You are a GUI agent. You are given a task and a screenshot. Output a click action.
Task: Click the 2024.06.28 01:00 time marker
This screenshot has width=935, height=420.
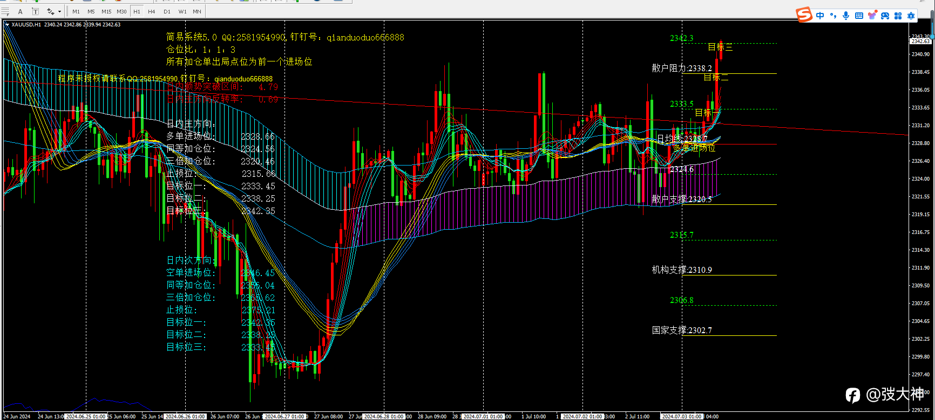(x=384, y=416)
